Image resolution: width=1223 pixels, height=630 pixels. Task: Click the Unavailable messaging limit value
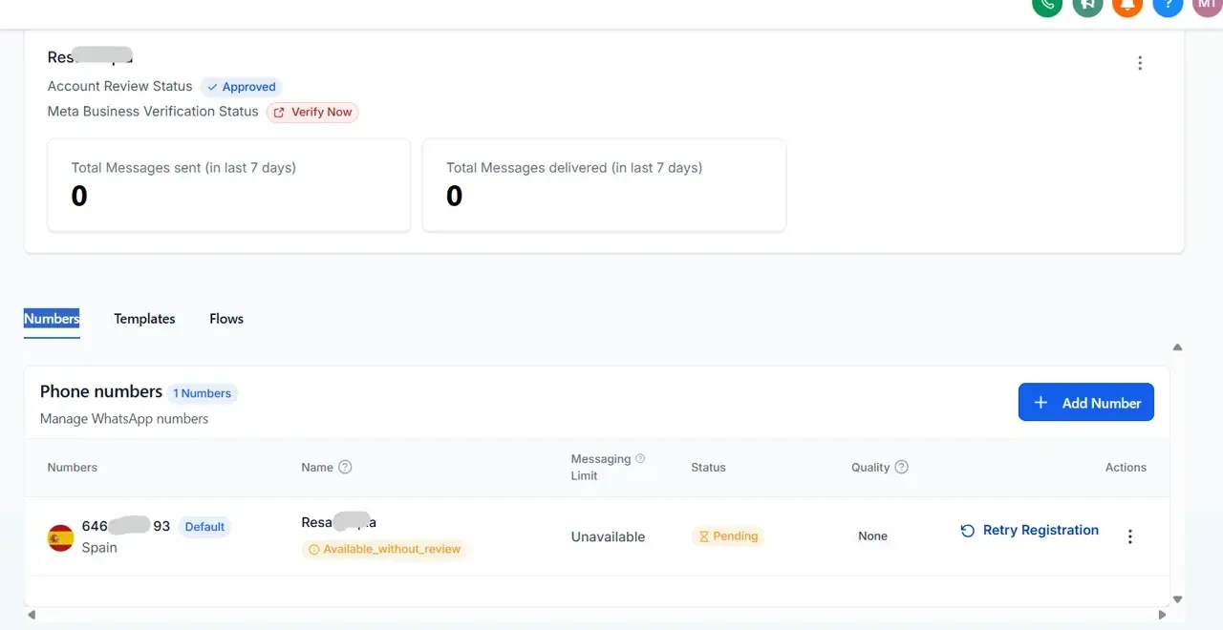(608, 536)
